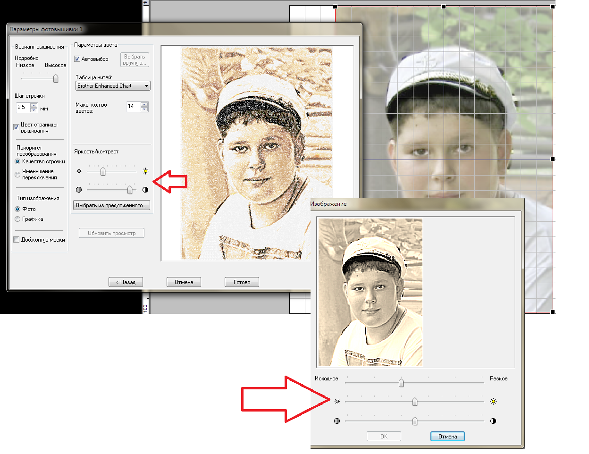Click sepia preview photo in Изображение window
Viewport: 589px width, 454px height.
[370, 293]
